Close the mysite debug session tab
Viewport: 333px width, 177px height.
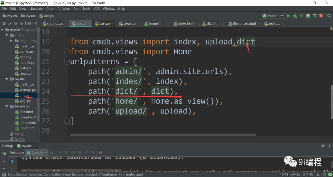(35, 146)
